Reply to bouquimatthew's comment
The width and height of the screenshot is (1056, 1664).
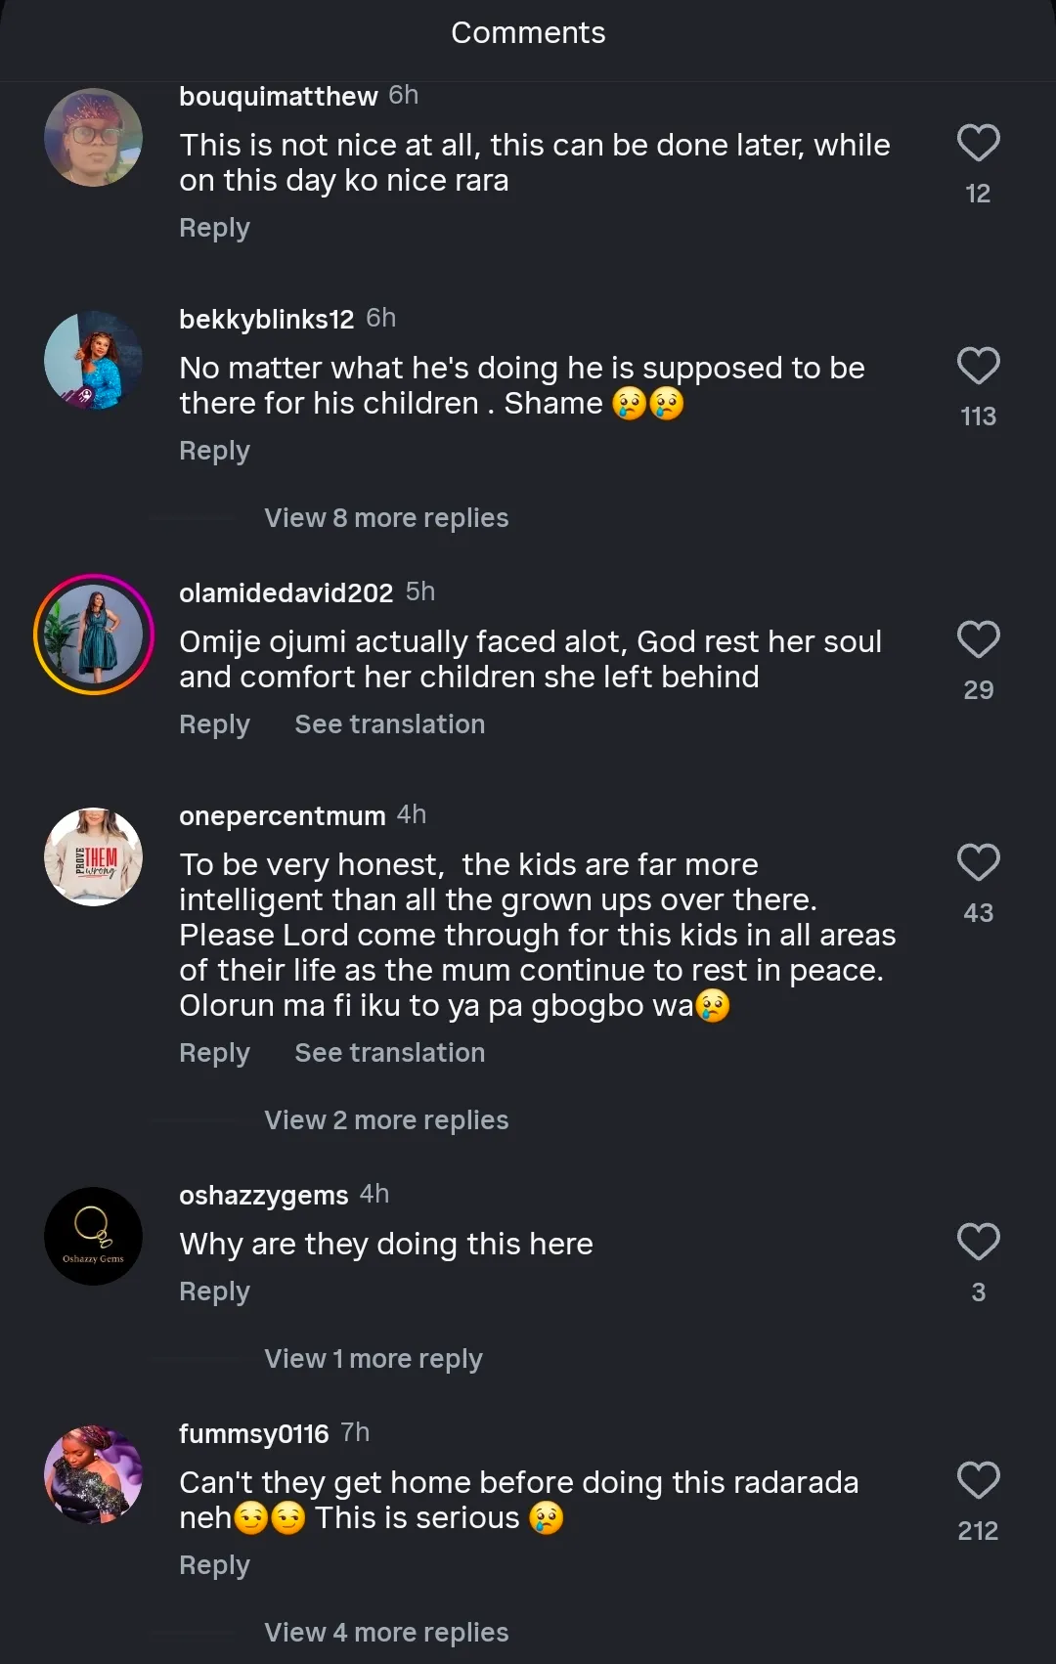click(214, 228)
